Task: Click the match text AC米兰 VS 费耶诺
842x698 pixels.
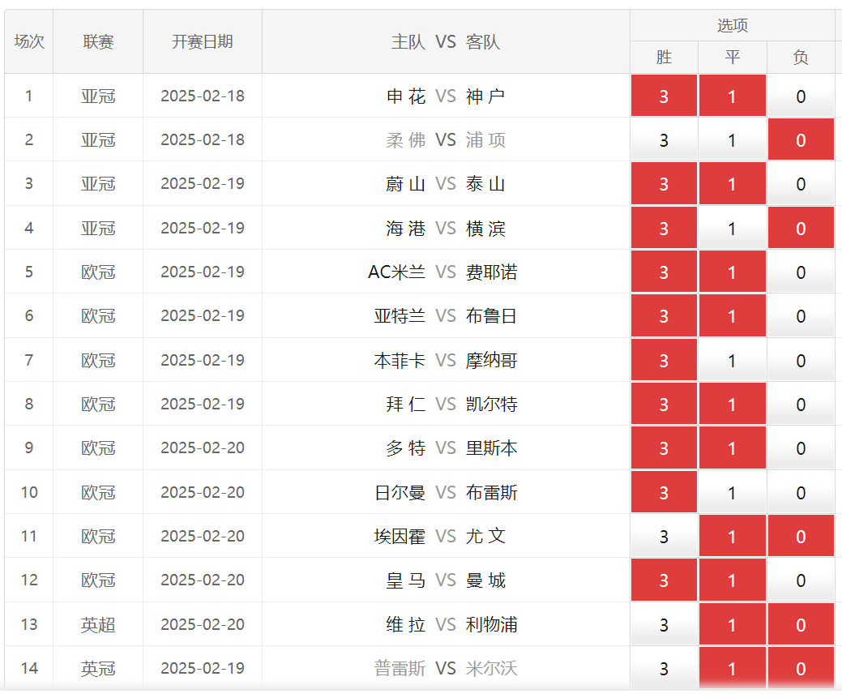Action: pyautogui.click(x=443, y=272)
